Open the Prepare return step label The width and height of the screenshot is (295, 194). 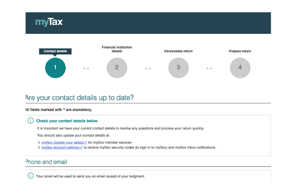240,52
